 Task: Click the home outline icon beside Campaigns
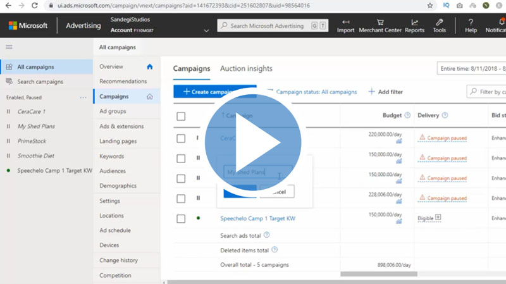pos(150,97)
